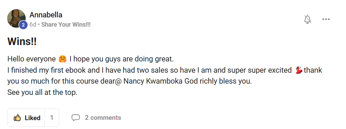
Task: Click the sentence about first ebook sales
Action: (150, 70)
